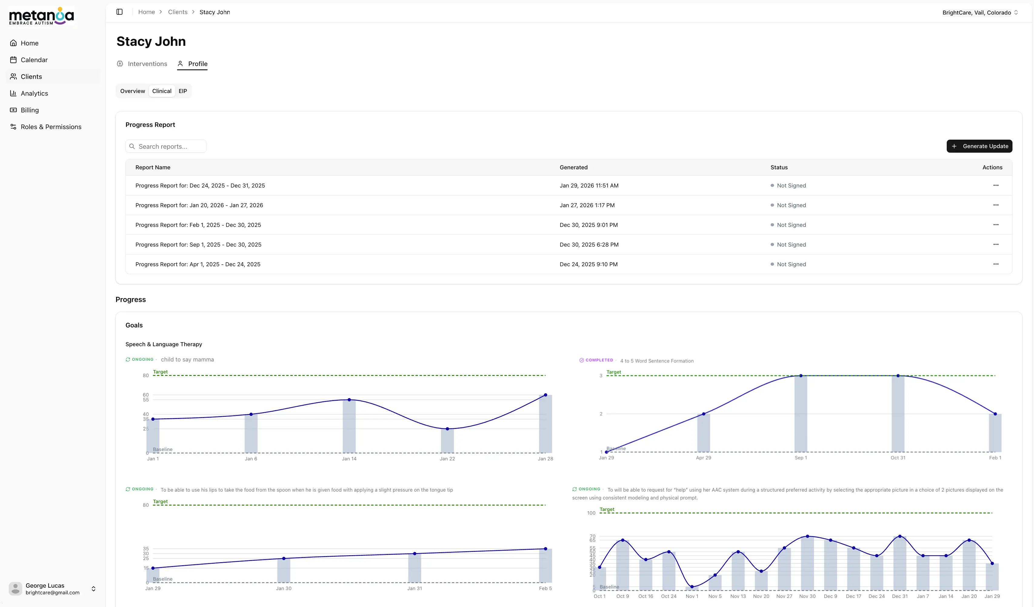Open Calendar via its sidebar icon
This screenshot has width=1034, height=607.
click(13, 60)
